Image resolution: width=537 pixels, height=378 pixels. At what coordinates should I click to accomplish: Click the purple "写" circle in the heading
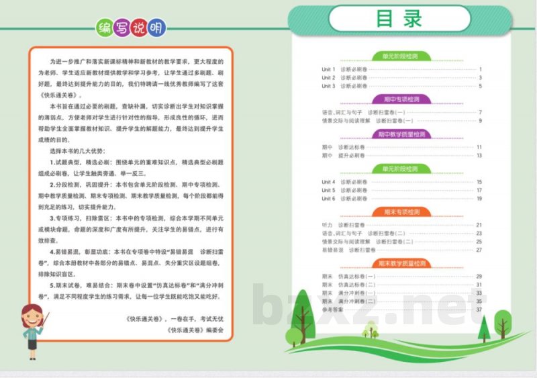(121, 28)
